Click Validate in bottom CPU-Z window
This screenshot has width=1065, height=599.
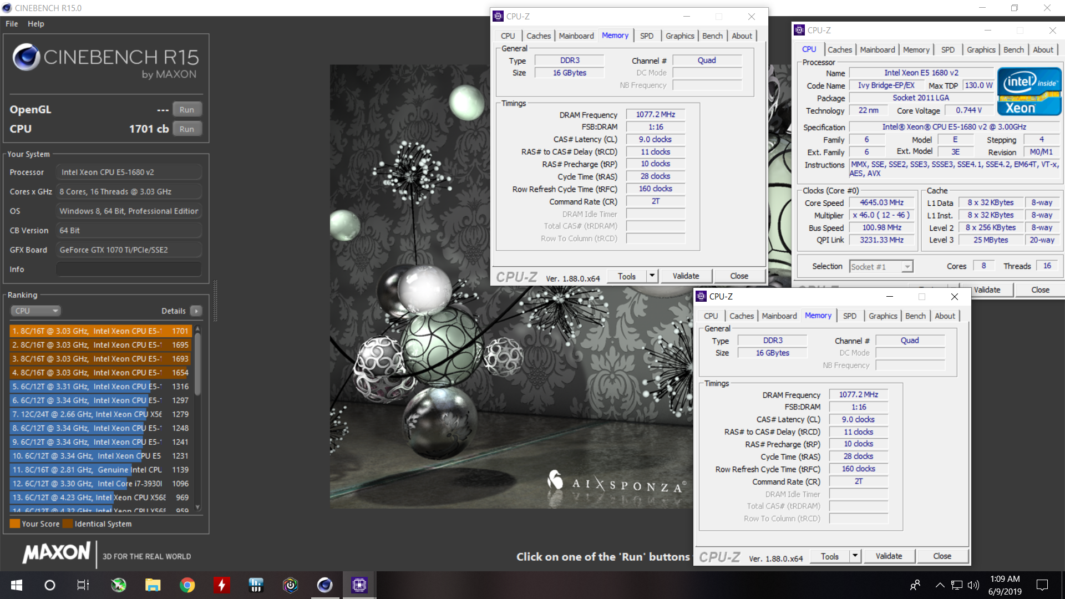point(889,556)
